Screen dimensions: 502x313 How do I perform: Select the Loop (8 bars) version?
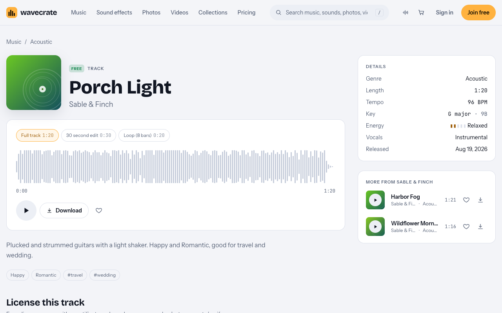[x=144, y=135]
